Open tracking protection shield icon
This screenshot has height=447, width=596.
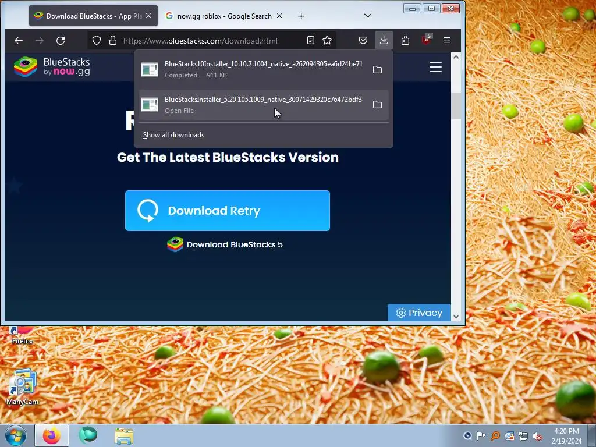click(x=97, y=40)
